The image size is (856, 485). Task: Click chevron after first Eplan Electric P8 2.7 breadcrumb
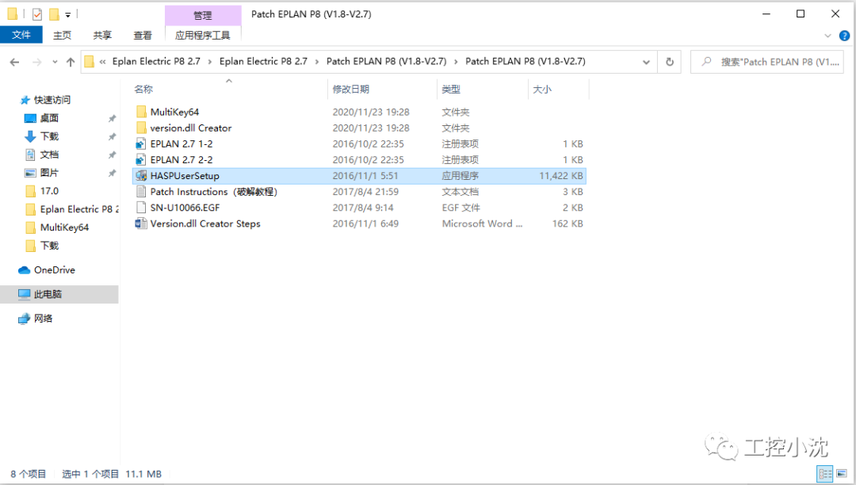point(209,62)
